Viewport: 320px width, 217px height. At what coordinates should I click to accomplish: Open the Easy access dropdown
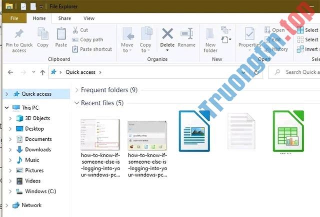226,39
